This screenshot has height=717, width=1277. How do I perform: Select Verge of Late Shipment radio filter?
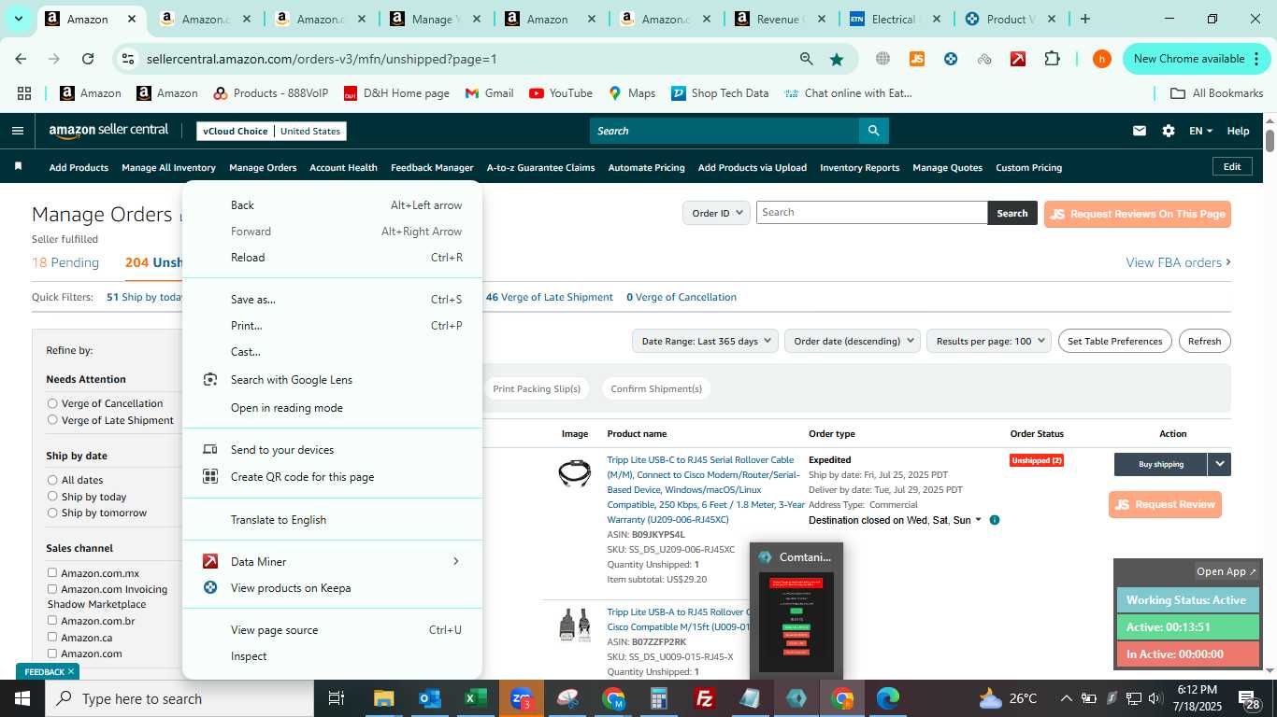[52, 420]
